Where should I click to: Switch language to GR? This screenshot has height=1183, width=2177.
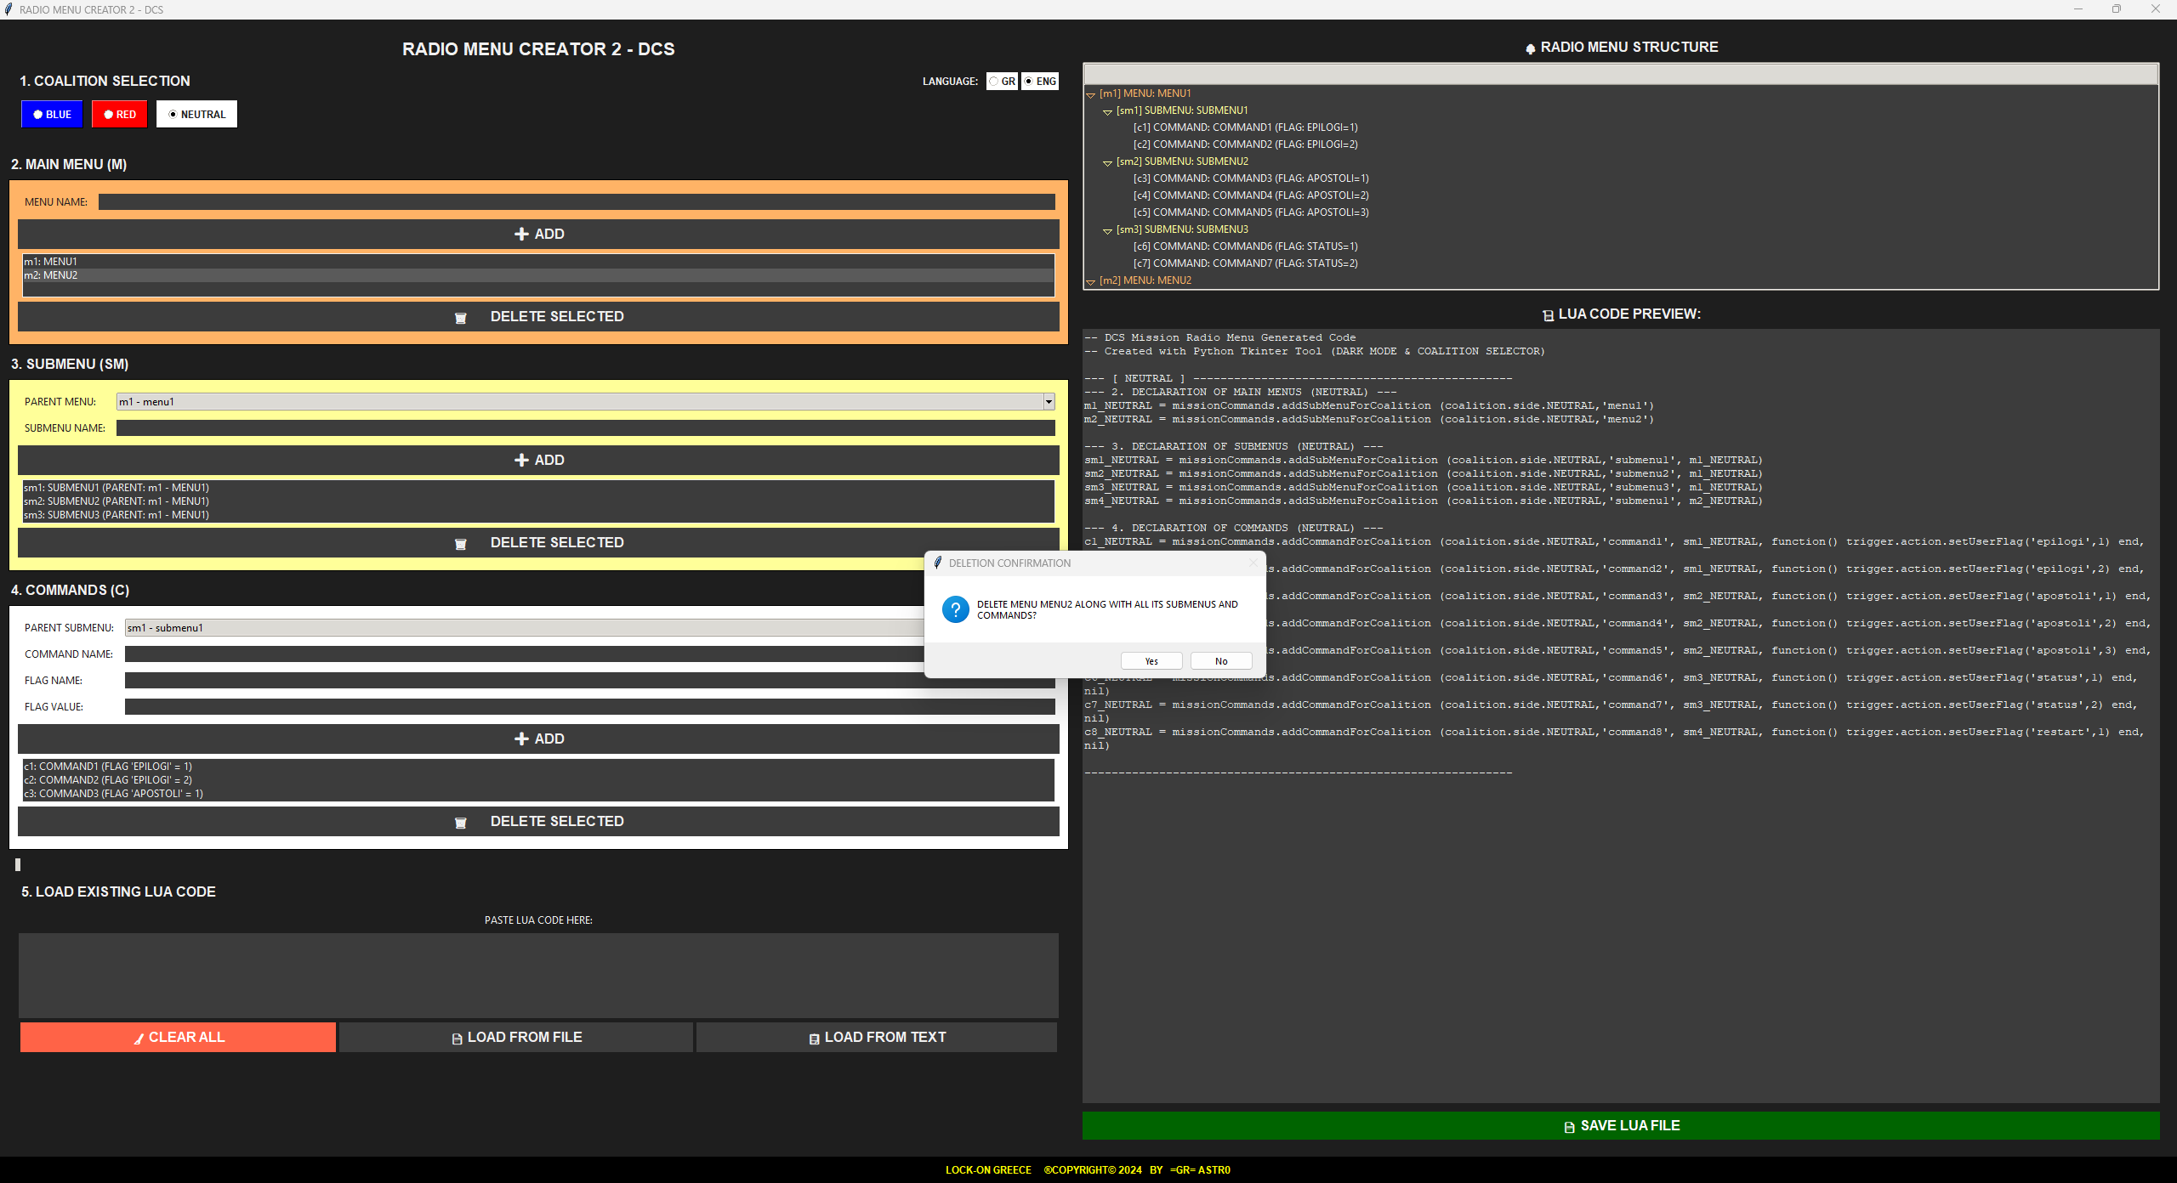[x=1002, y=82]
